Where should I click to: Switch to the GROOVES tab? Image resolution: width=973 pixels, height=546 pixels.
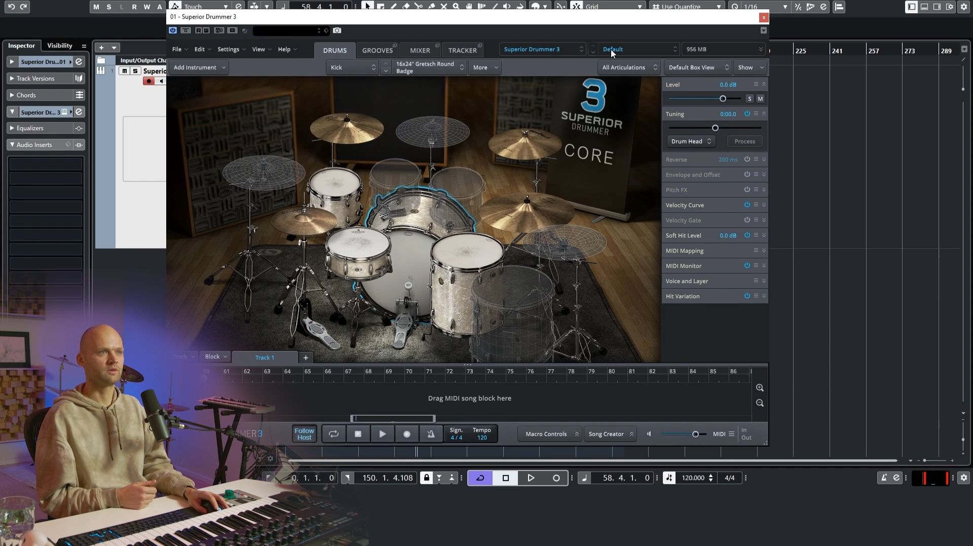tap(378, 50)
